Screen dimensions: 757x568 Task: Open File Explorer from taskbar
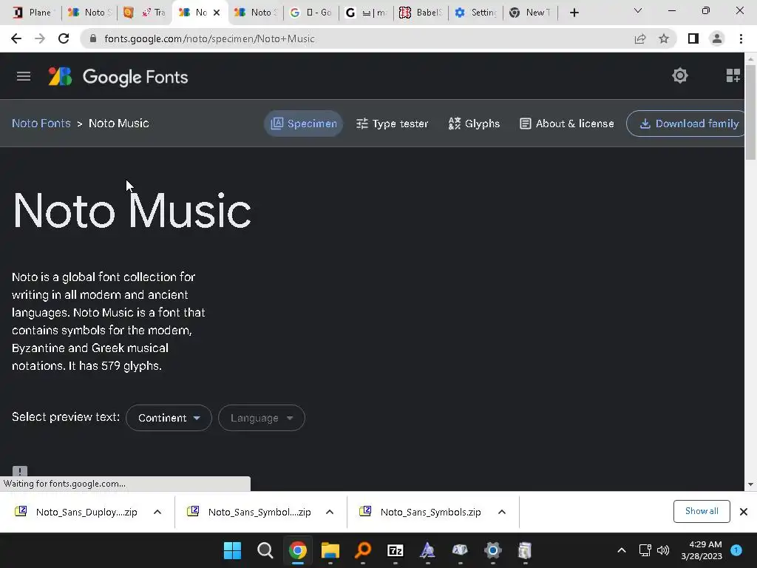click(330, 550)
